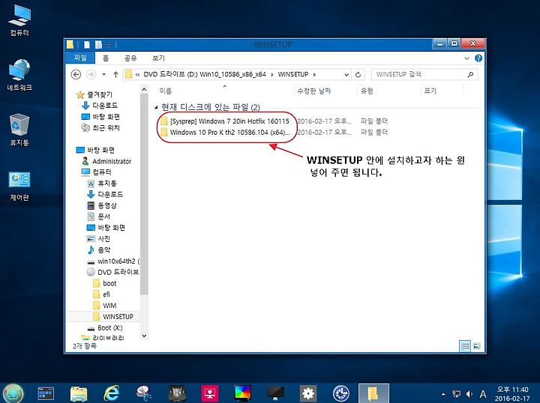Select 즐겨찾기 in navigation pane

coord(94,94)
